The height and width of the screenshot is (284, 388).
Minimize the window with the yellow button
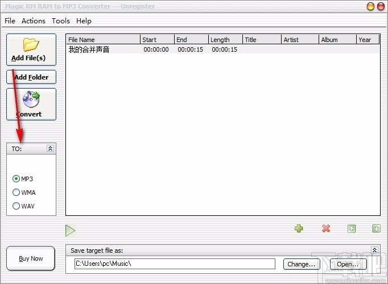[370, 6]
